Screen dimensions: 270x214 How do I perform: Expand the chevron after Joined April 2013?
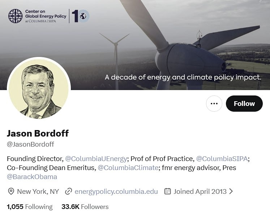tap(231, 191)
